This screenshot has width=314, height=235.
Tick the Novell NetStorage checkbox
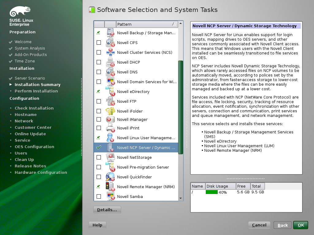(x=99, y=157)
